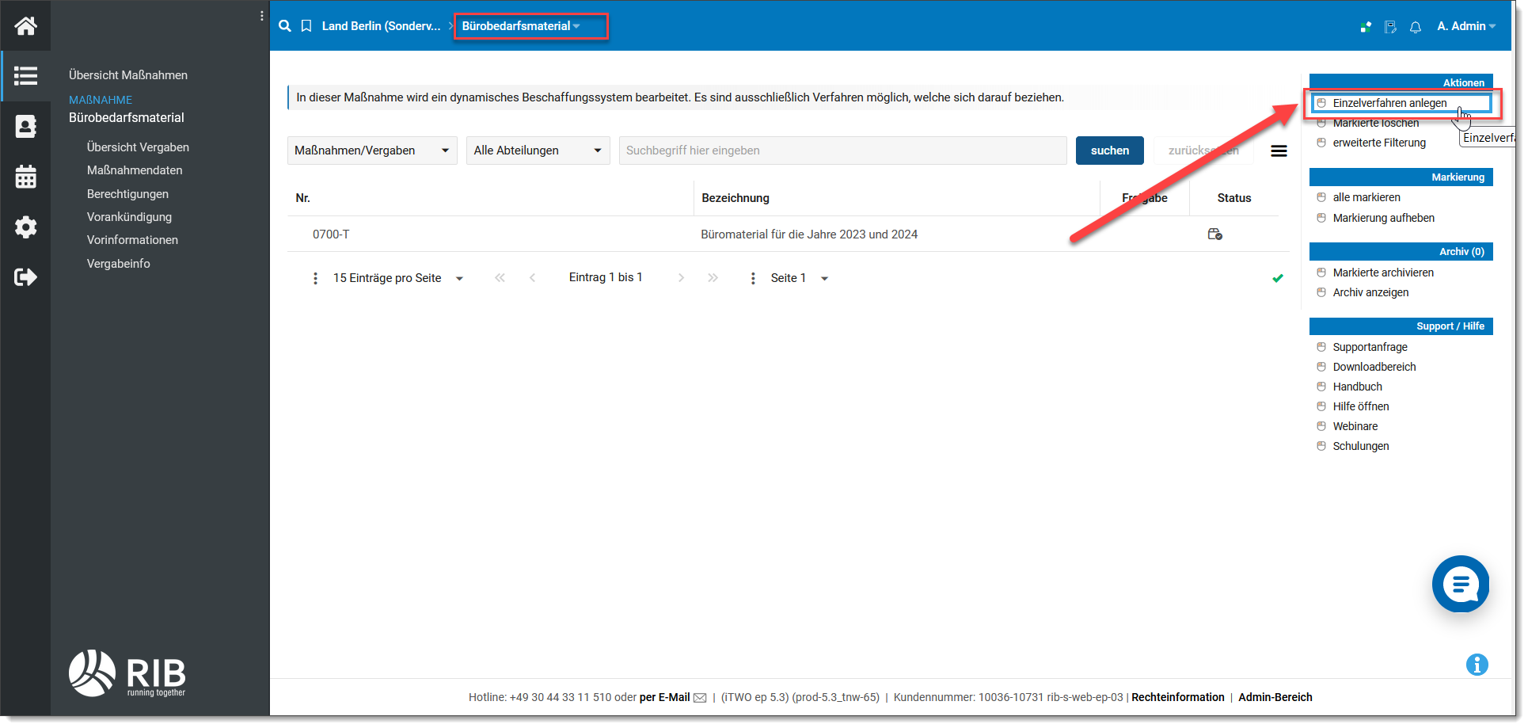The height and width of the screenshot is (728, 1528).
Task: Expand Alle Abteilungen dropdown
Action: (x=538, y=151)
